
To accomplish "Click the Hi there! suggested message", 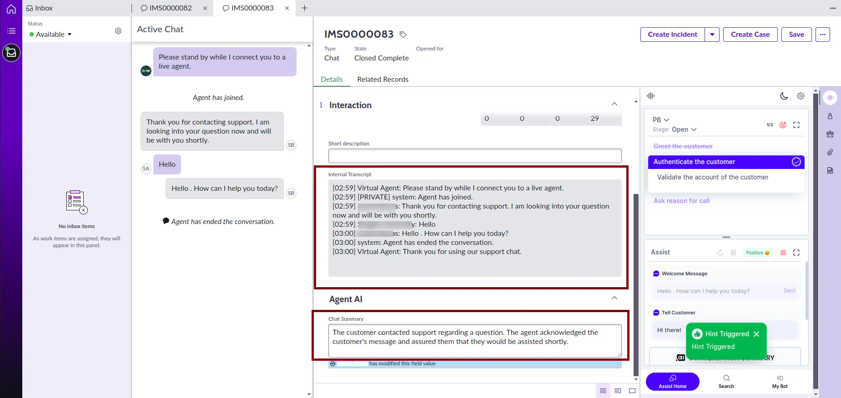I will coord(669,330).
